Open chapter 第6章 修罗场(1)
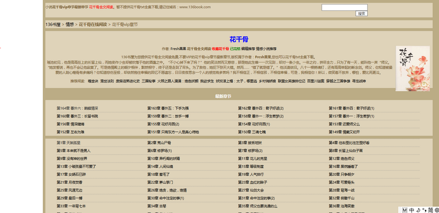 tap(160, 151)
